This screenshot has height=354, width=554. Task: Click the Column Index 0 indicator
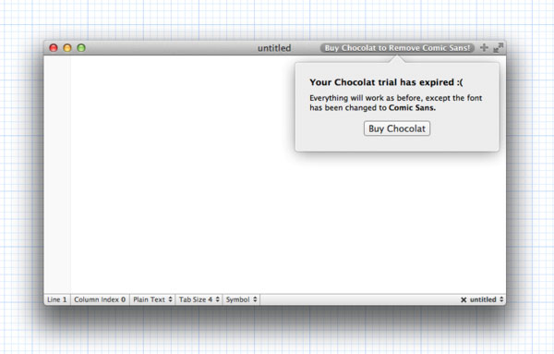pyautogui.click(x=100, y=299)
